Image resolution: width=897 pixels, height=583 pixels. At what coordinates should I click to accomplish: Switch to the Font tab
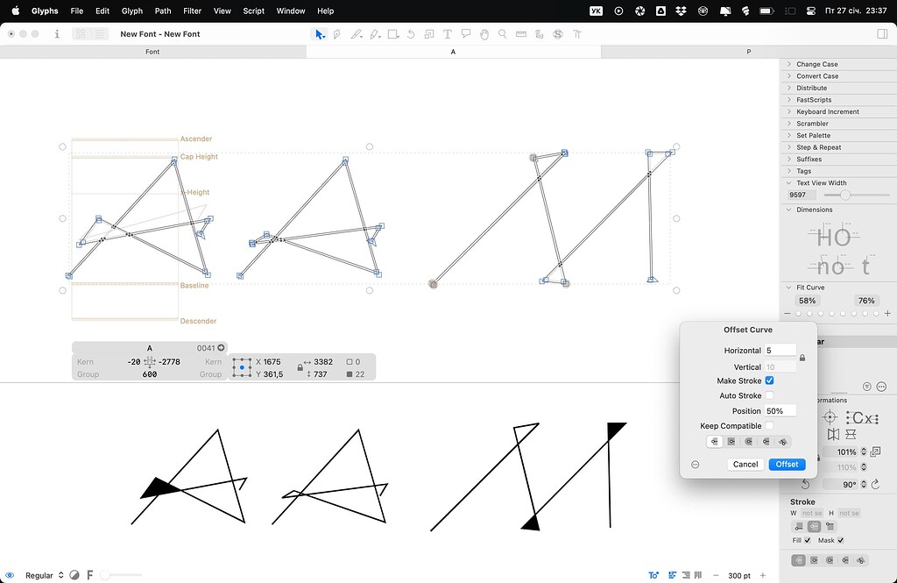tap(152, 52)
